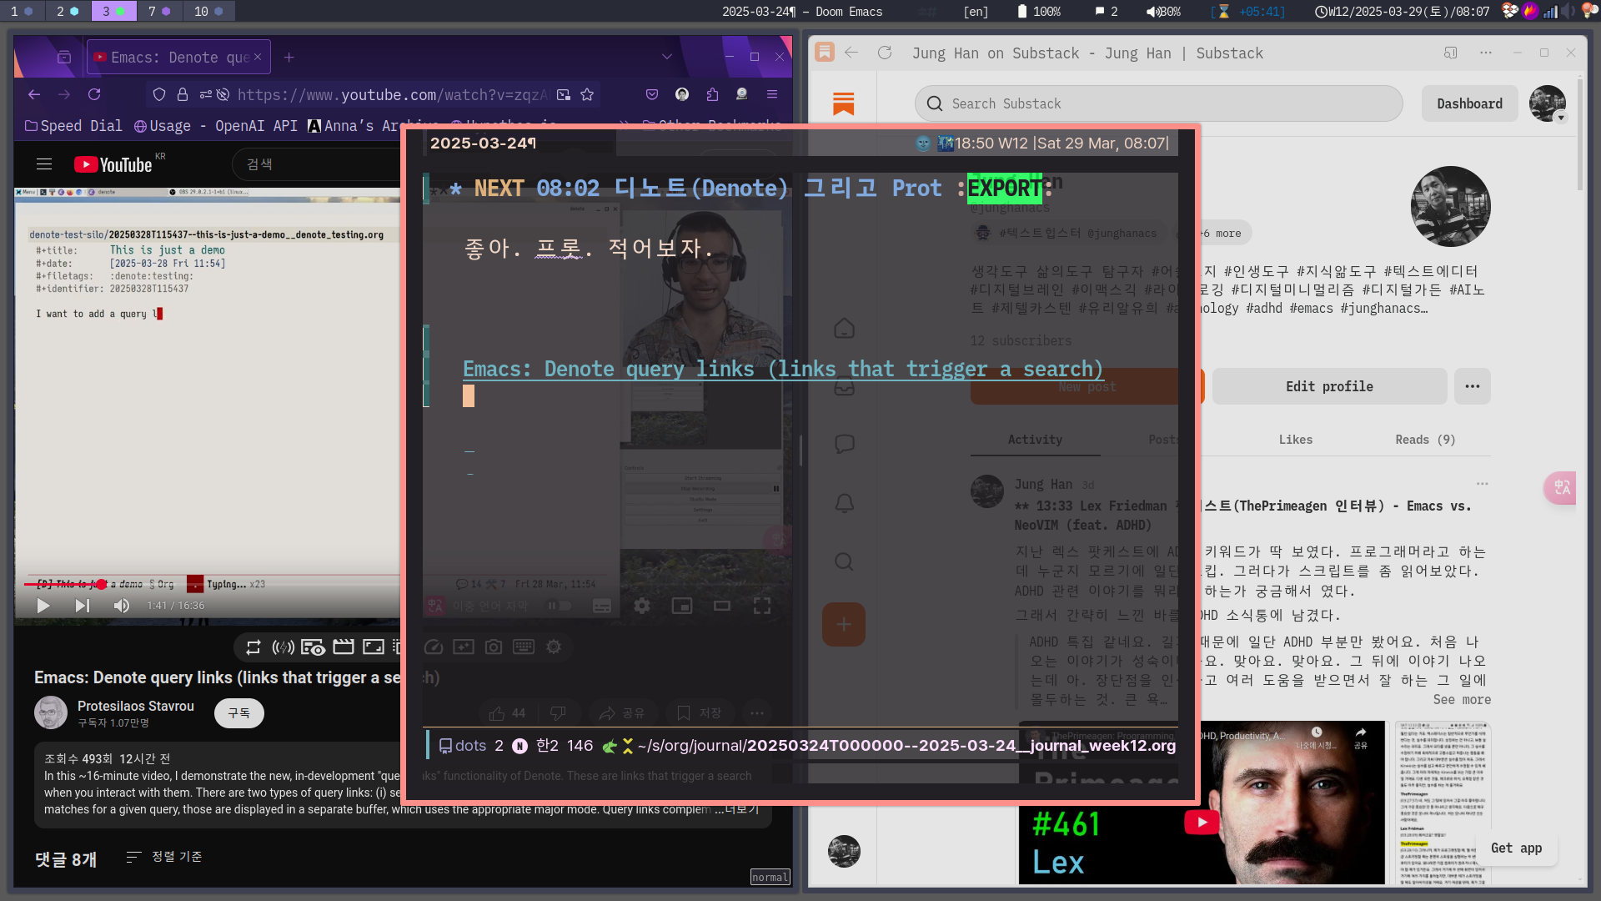Save page to Pocket
This screenshot has width=1601, height=901.
(x=652, y=94)
